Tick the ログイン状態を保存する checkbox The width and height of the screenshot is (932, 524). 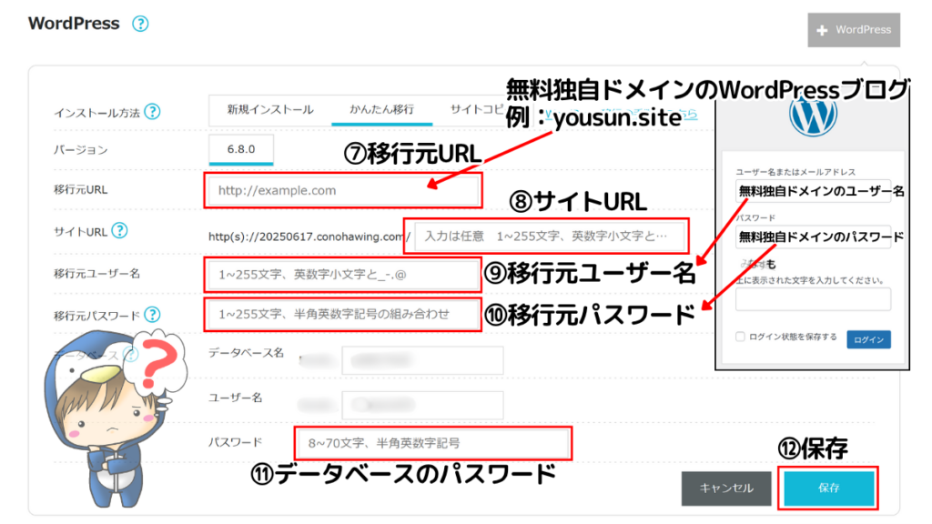point(740,337)
